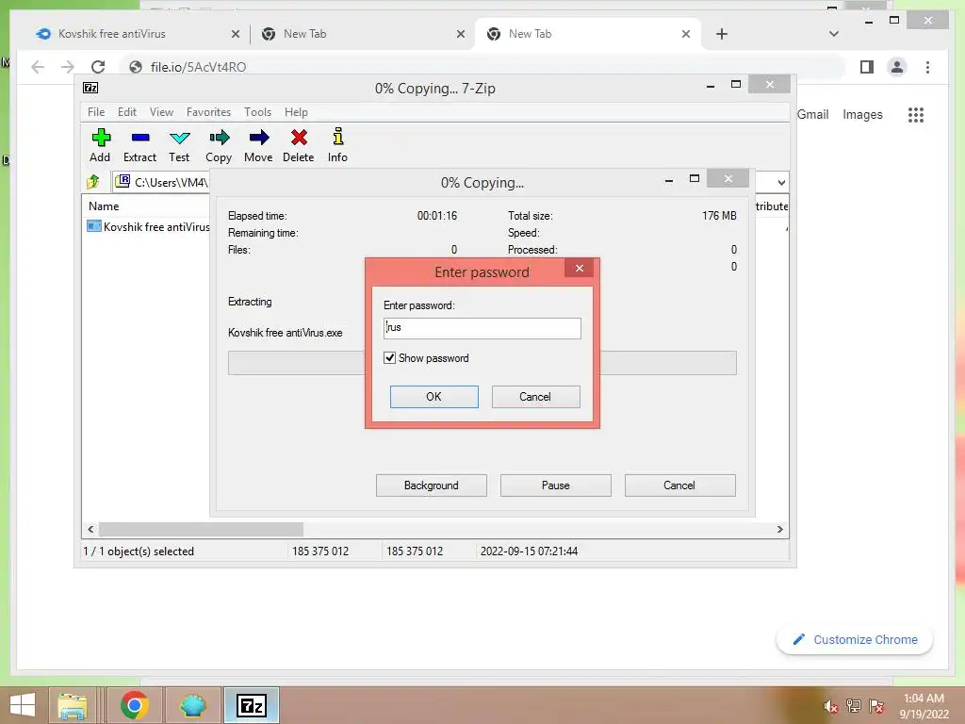Open the Edit menu
The width and height of the screenshot is (965, 724).
pos(127,112)
